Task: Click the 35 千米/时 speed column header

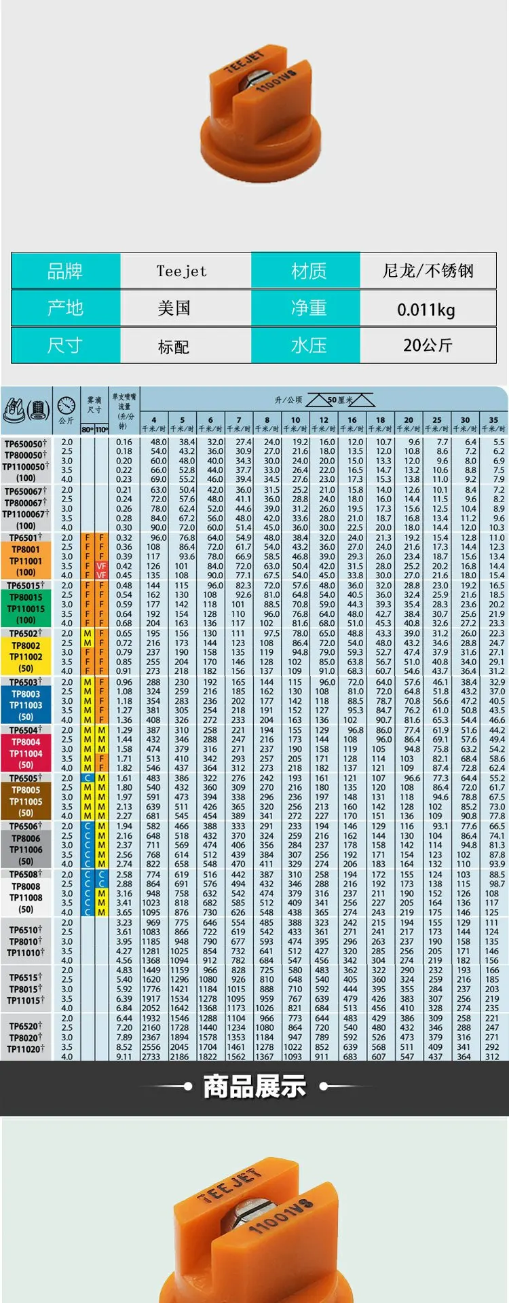Action: pyautogui.click(x=493, y=424)
